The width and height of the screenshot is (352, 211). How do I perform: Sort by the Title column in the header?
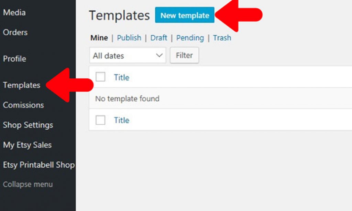[122, 78]
